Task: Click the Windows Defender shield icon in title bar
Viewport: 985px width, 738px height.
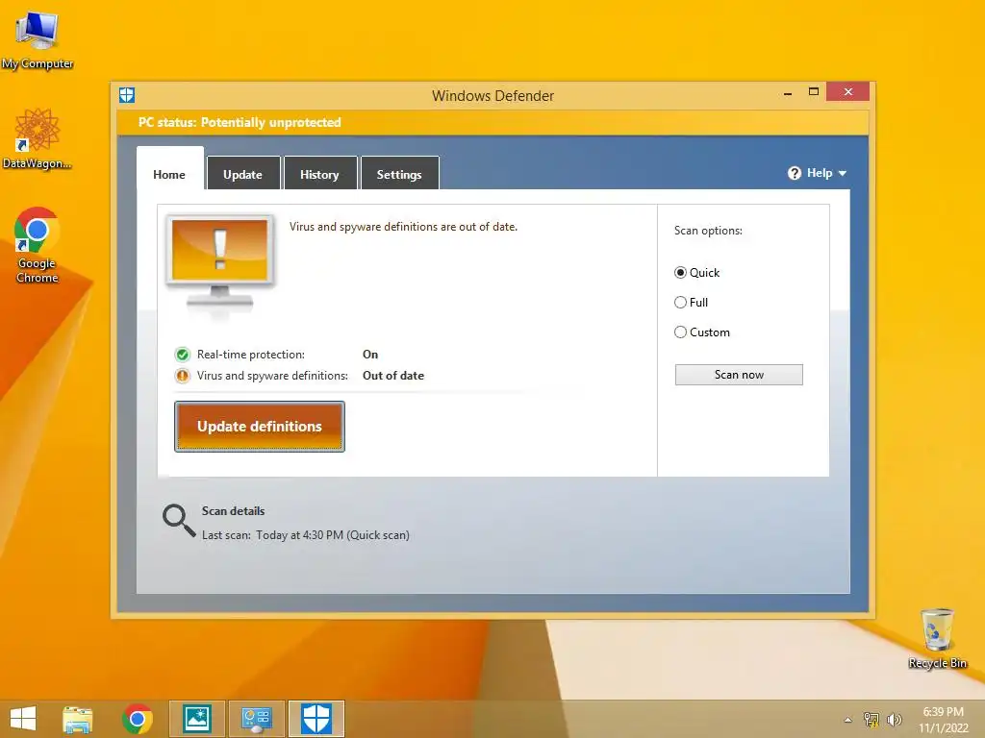Action: click(x=127, y=95)
